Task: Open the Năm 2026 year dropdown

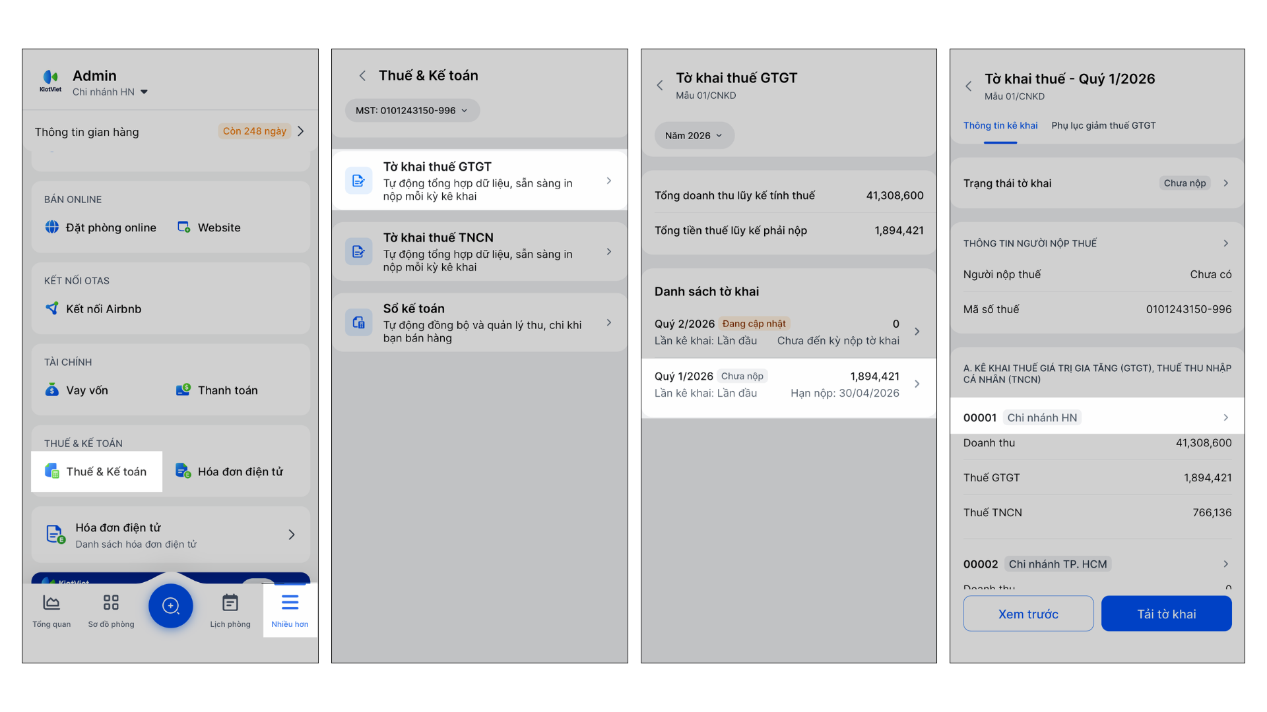Action: pos(694,135)
